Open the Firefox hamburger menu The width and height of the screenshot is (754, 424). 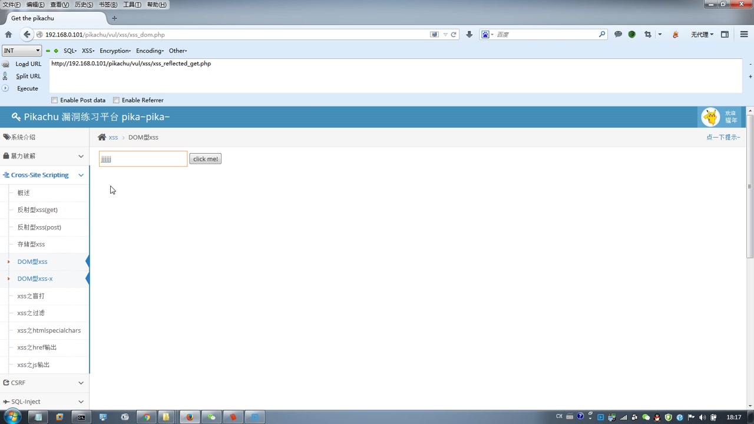coord(743,35)
